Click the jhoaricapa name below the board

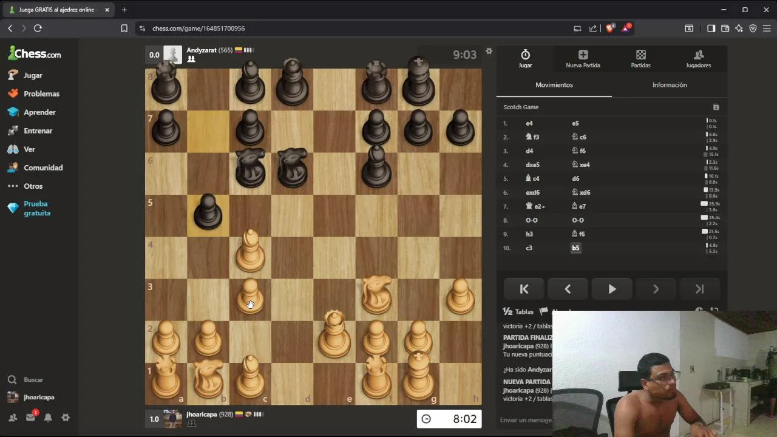[x=202, y=415]
